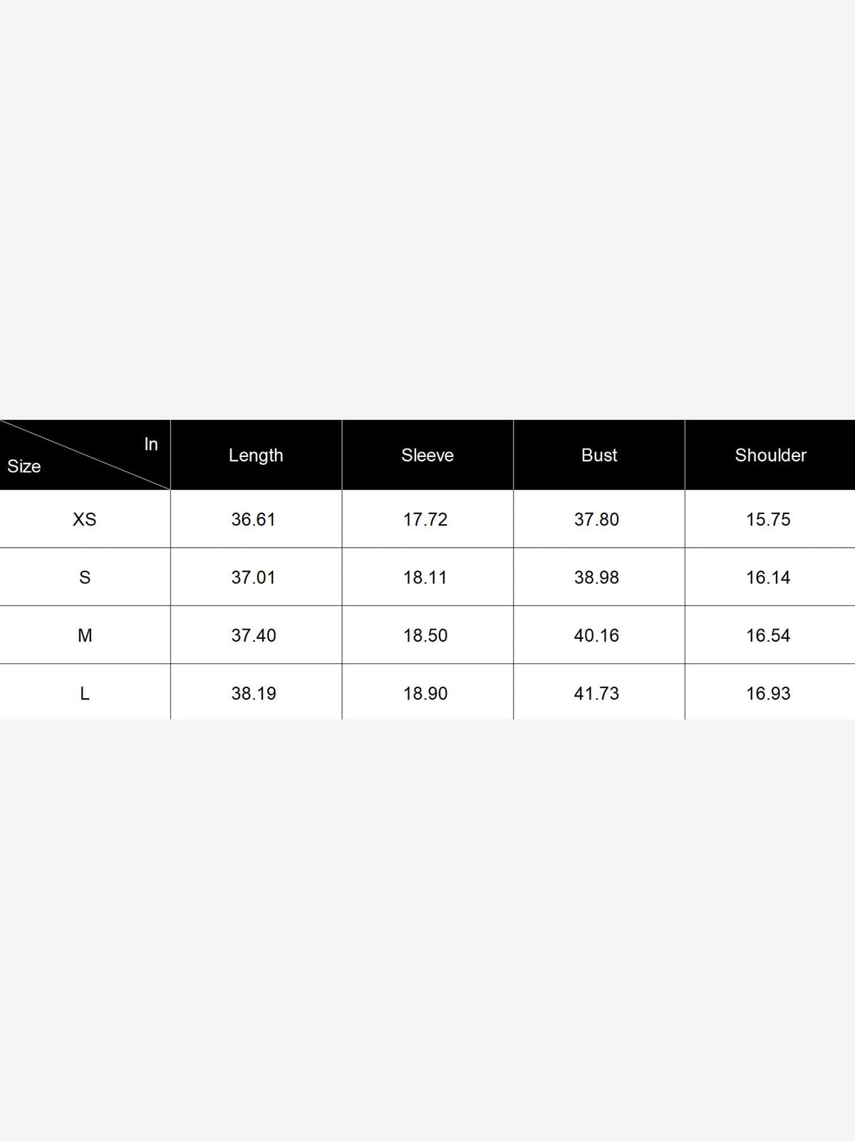
Task: Click the Shoulder column header
Action: 770,455
